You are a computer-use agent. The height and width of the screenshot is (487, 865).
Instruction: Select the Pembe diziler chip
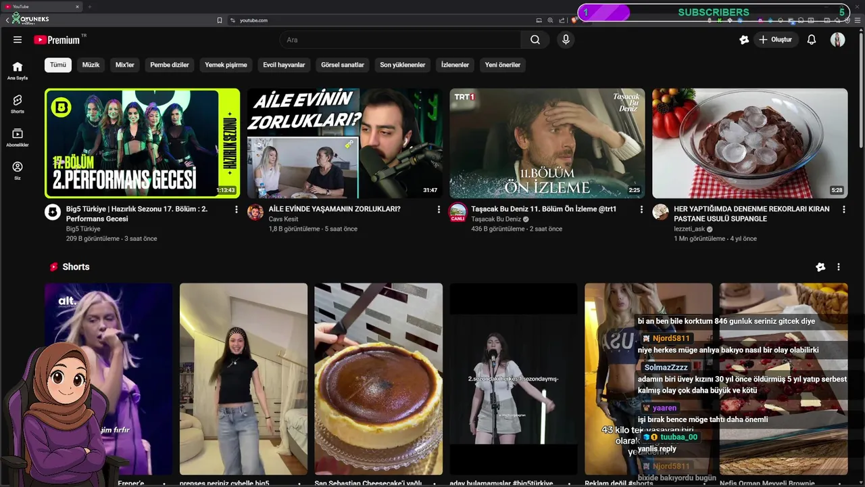click(170, 65)
